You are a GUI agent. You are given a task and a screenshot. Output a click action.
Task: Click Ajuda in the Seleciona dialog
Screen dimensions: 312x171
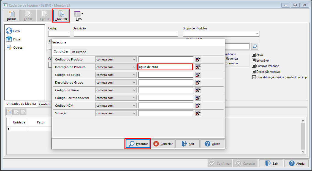point(212,144)
